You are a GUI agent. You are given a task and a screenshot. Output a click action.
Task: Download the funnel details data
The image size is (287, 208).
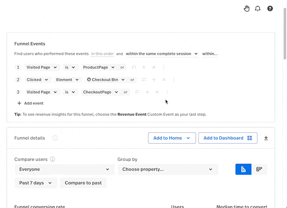(266, 138)
